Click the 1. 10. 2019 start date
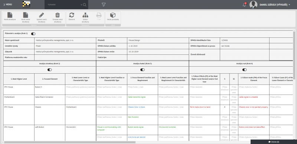The height and width of the screenshot is (144, 297). coord(158,46)
